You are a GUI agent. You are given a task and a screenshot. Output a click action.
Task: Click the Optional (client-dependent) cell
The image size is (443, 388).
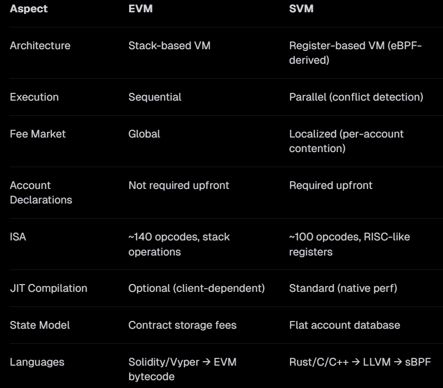[x=197, y=288]
